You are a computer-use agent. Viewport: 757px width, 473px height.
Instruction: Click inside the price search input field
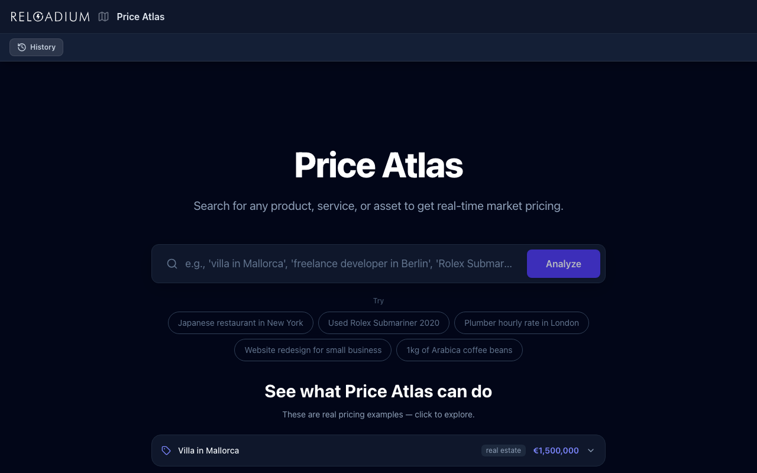tap(349, 264)
